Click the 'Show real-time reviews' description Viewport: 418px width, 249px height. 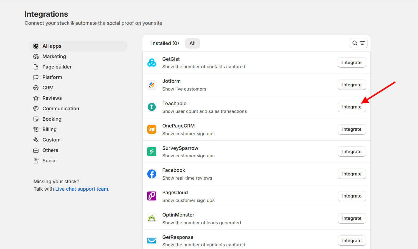[187, 178]
